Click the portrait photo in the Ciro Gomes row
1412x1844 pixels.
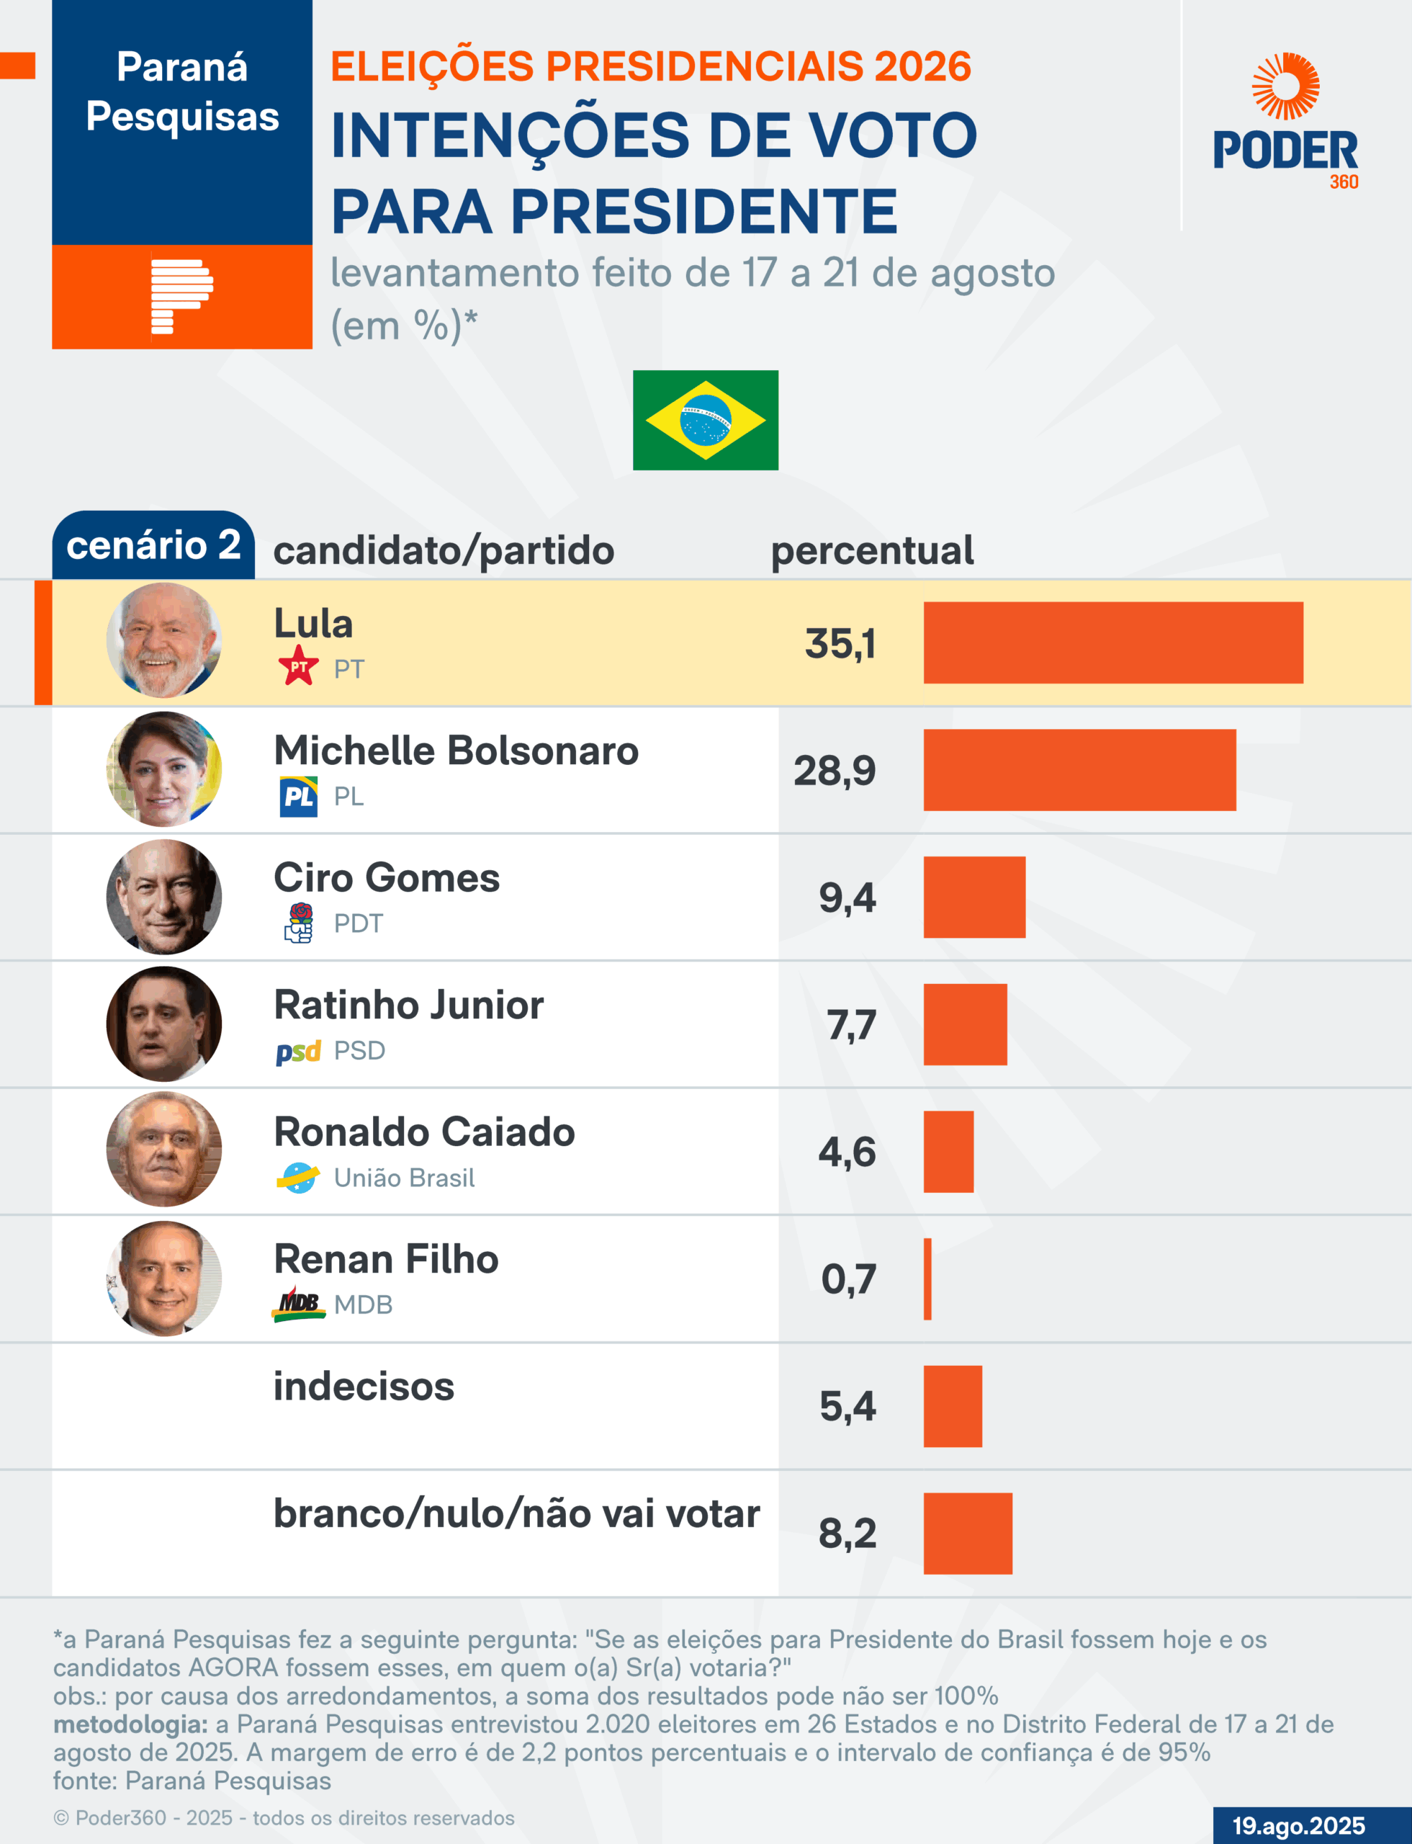[164, 896]
